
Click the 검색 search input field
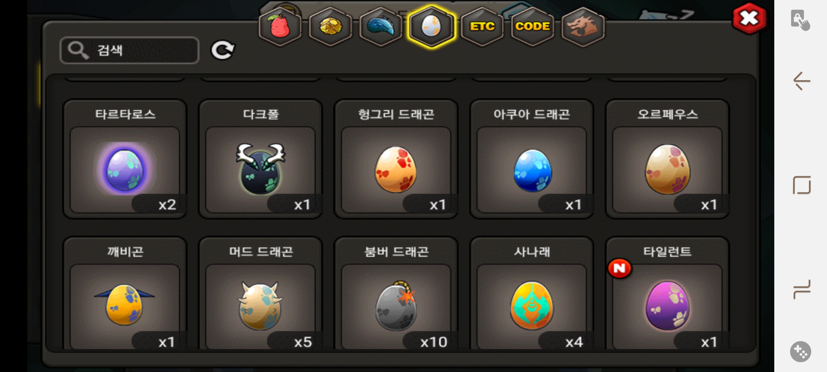130,50
